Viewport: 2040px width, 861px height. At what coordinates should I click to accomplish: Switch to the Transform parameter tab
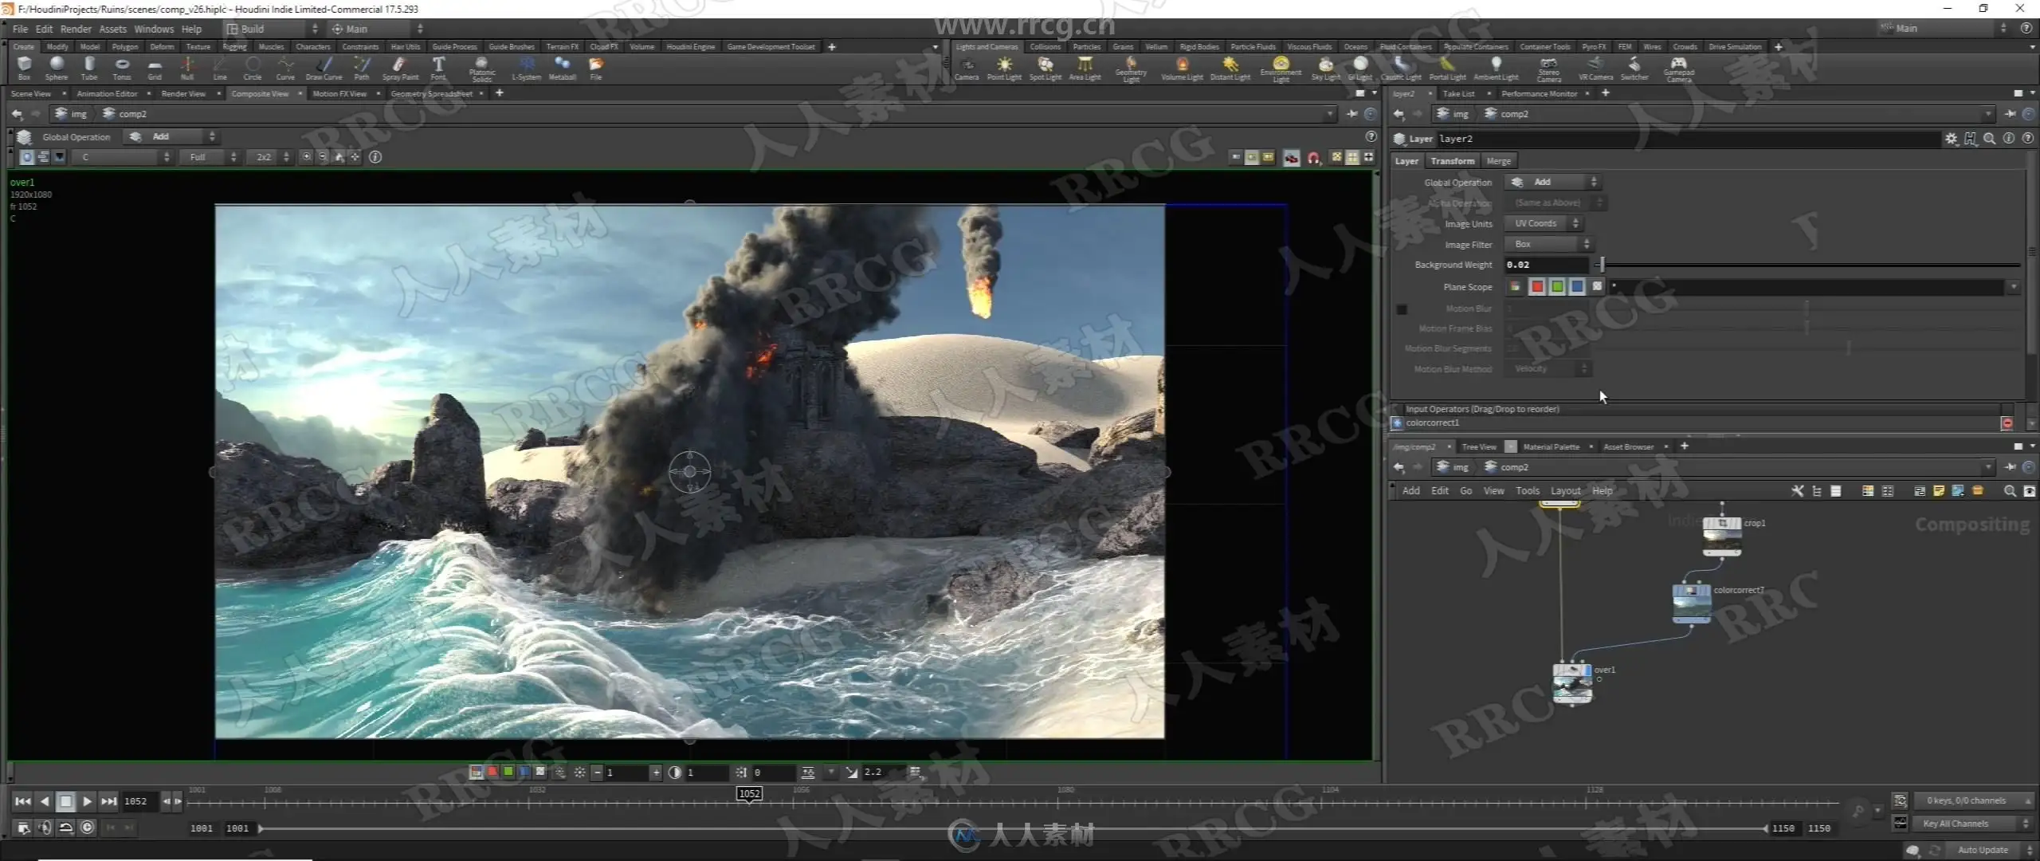(x=1452, y=161)
